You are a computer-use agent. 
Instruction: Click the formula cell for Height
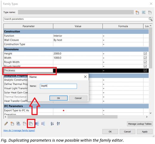tap(123, 54)
